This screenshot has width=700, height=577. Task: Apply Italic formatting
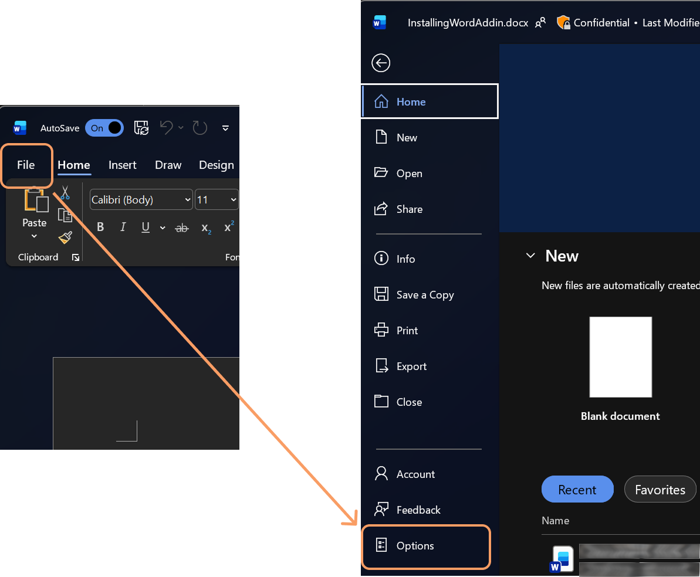(123, 227)
